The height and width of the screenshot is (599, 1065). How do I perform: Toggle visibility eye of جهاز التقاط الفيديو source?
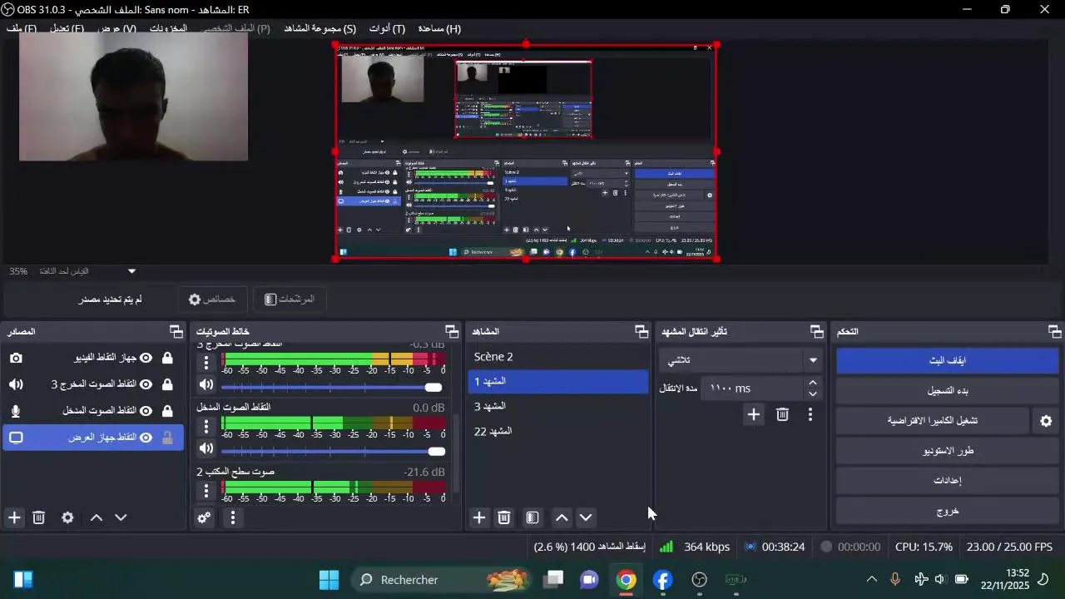coord(146,358)
